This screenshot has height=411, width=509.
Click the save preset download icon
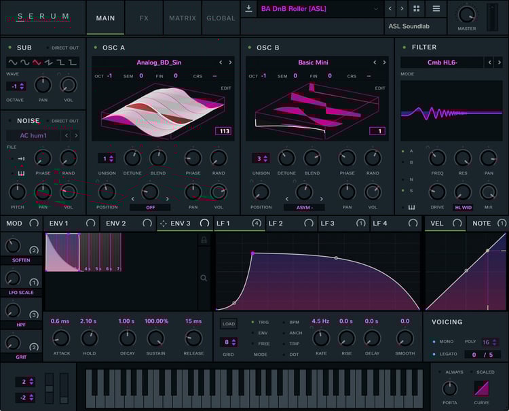248,8
